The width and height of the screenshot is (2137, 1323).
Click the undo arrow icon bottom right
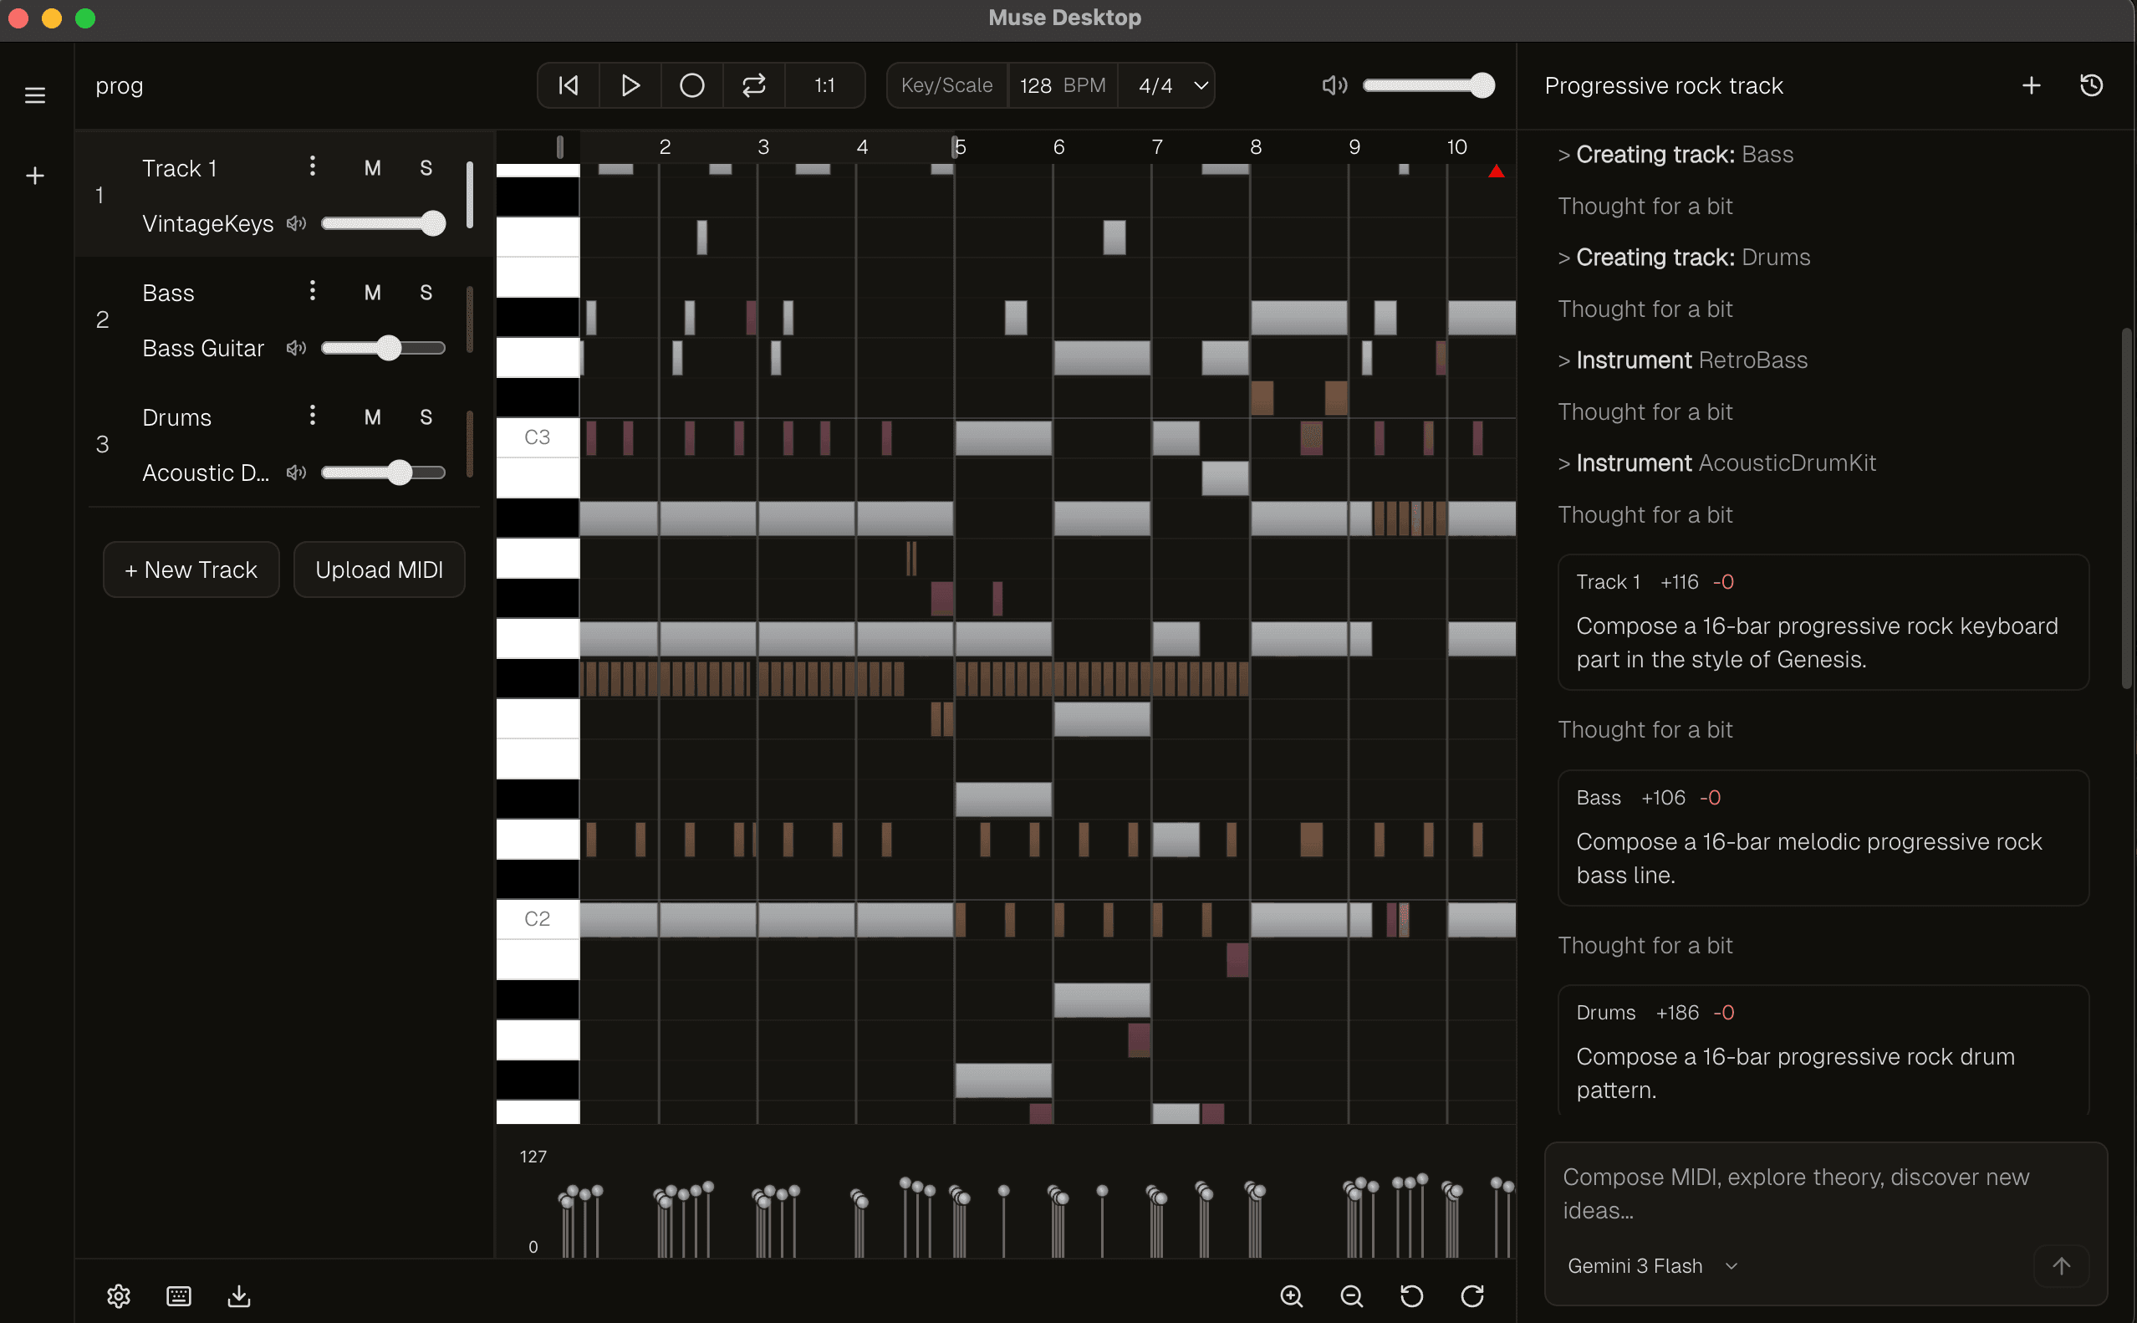pyautogui.click(x=1411, y=1297)
